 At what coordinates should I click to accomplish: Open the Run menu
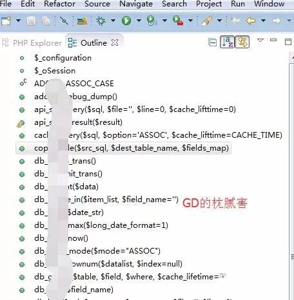click(238, 4)
